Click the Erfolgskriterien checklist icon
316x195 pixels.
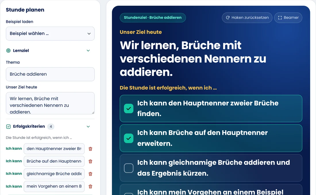[8, 127]
